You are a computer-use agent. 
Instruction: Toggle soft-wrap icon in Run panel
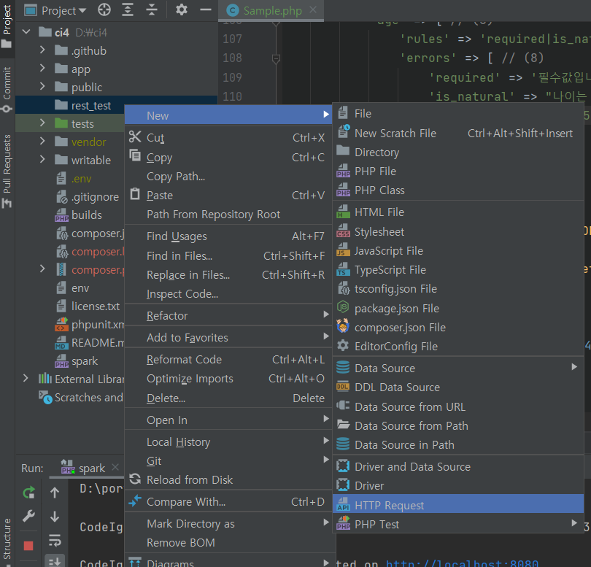tap(55, 540)
